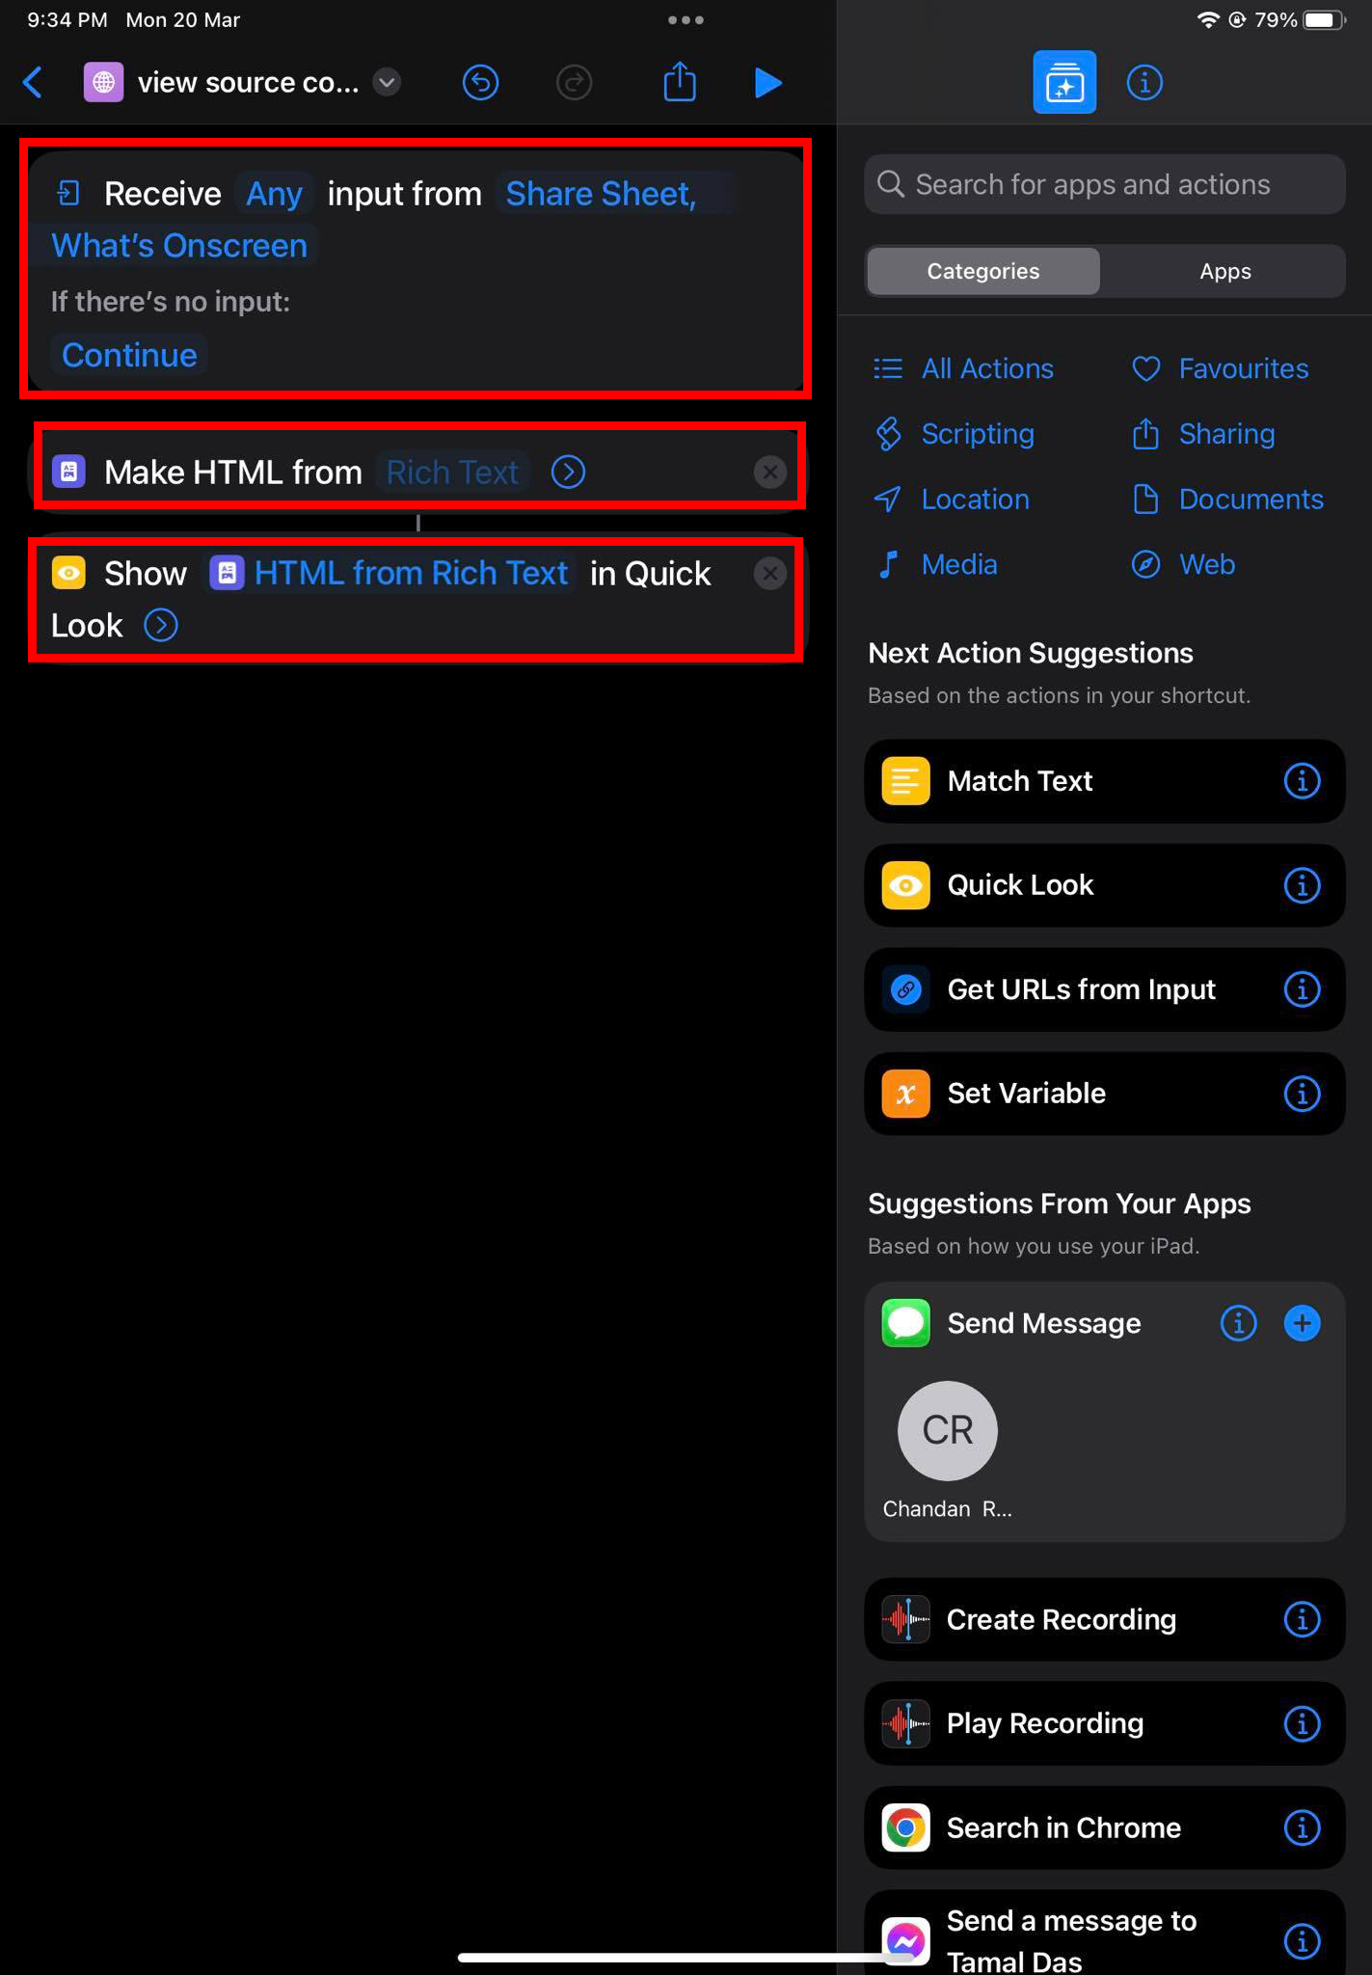Remove the Make HTML action

pyautogui.click(x=769, y=473)
